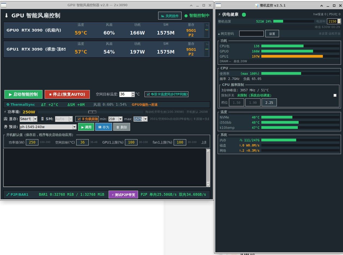Click the 测试P2P带宽 button
Viewport: 343px width, 255px height.
point(123,195)
